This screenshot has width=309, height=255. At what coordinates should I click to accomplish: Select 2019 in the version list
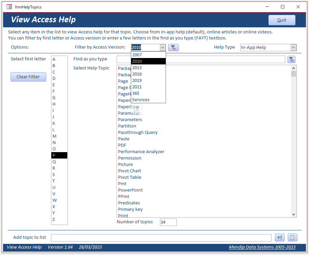[x=148, y=81]
